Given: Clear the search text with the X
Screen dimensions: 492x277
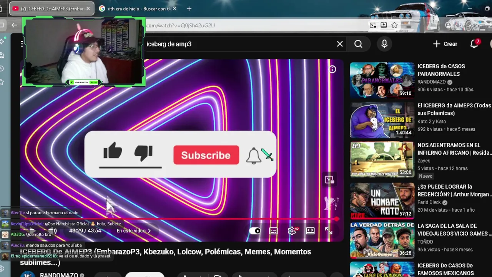Looking at the screenshot, I should (x=340, y=44).
